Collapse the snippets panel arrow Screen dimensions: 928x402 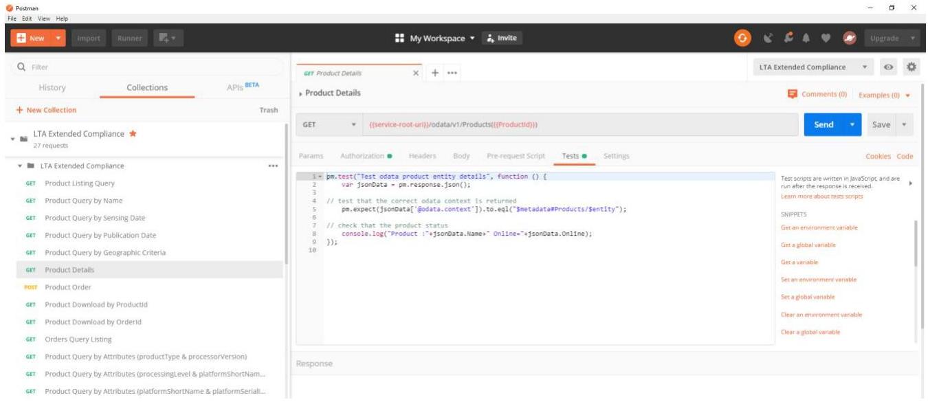[911, 183]
